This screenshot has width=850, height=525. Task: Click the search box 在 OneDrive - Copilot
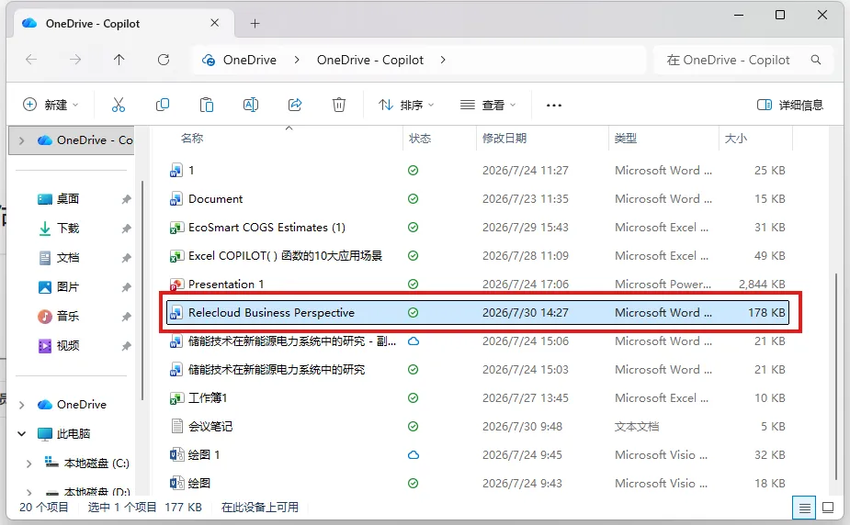[x=742, y=60]
